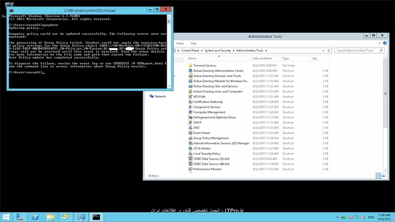395x222 pixels.
Task: Select Component Services icon
Action: coord(191,107)
